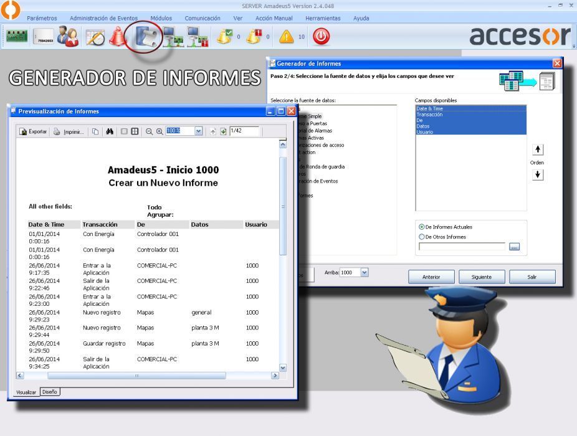This screenshot has height=436, width=577.
Task: Click the printer icon in preview toolbar
Action: (56, 131)
